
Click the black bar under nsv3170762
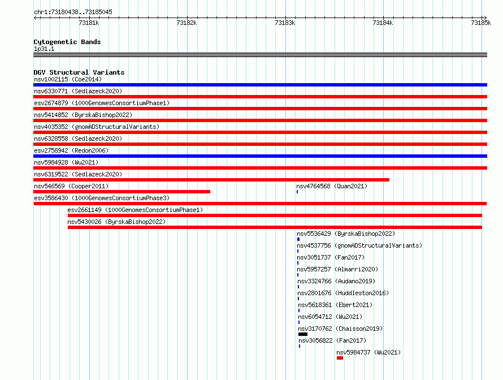click(x=303, y=334)
